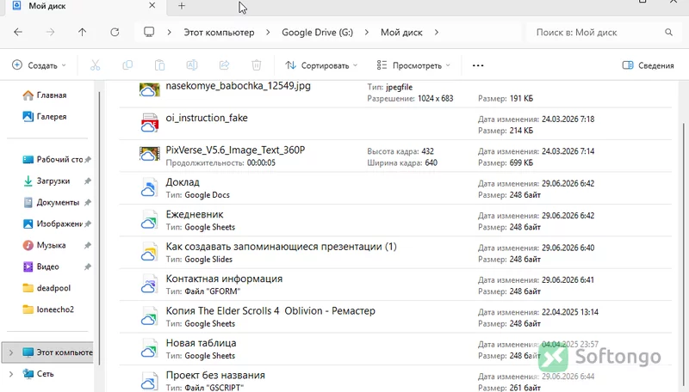Image resolution: width=689 pixels, height=392 pixels.
Task: Click the Rename icon in toolbar
Action: (192, 65)
